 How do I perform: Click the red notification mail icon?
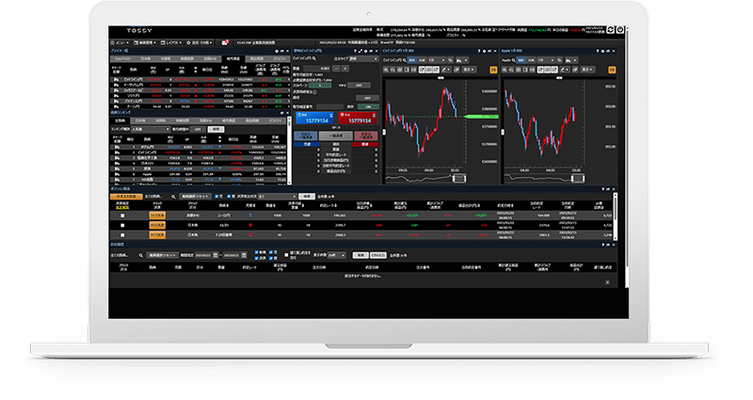point(227,42)
